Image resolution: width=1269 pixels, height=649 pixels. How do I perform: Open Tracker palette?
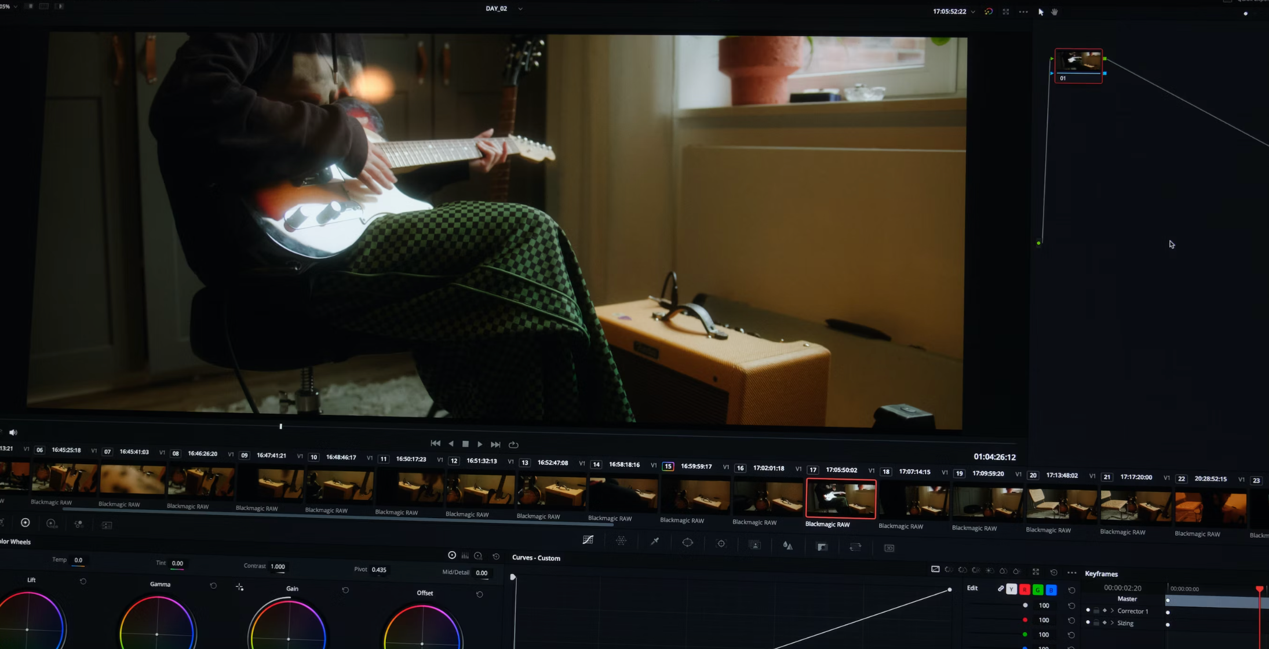click(x=721, y=544)
